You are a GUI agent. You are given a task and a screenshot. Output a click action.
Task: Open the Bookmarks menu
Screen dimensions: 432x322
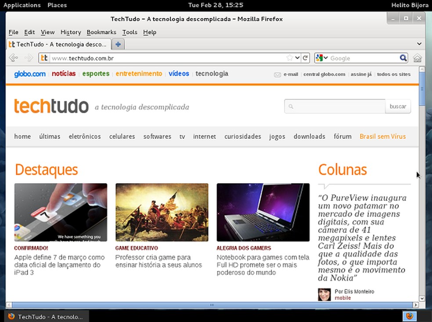click(101, 32)
